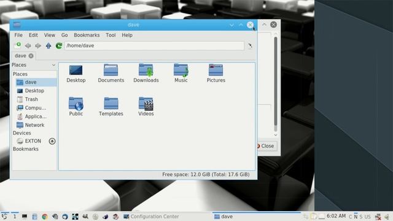This screenshot has height=221, width=393.
Task: Open the Music folder
Action: pyautogui.click(x=181, y=74)
